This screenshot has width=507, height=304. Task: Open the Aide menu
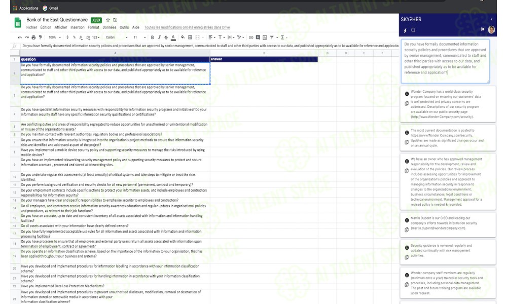[136, 27]
